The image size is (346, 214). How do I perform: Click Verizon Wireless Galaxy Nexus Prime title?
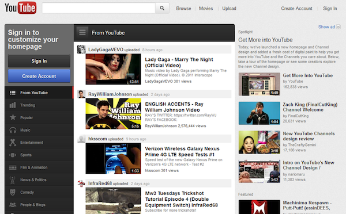182,151
